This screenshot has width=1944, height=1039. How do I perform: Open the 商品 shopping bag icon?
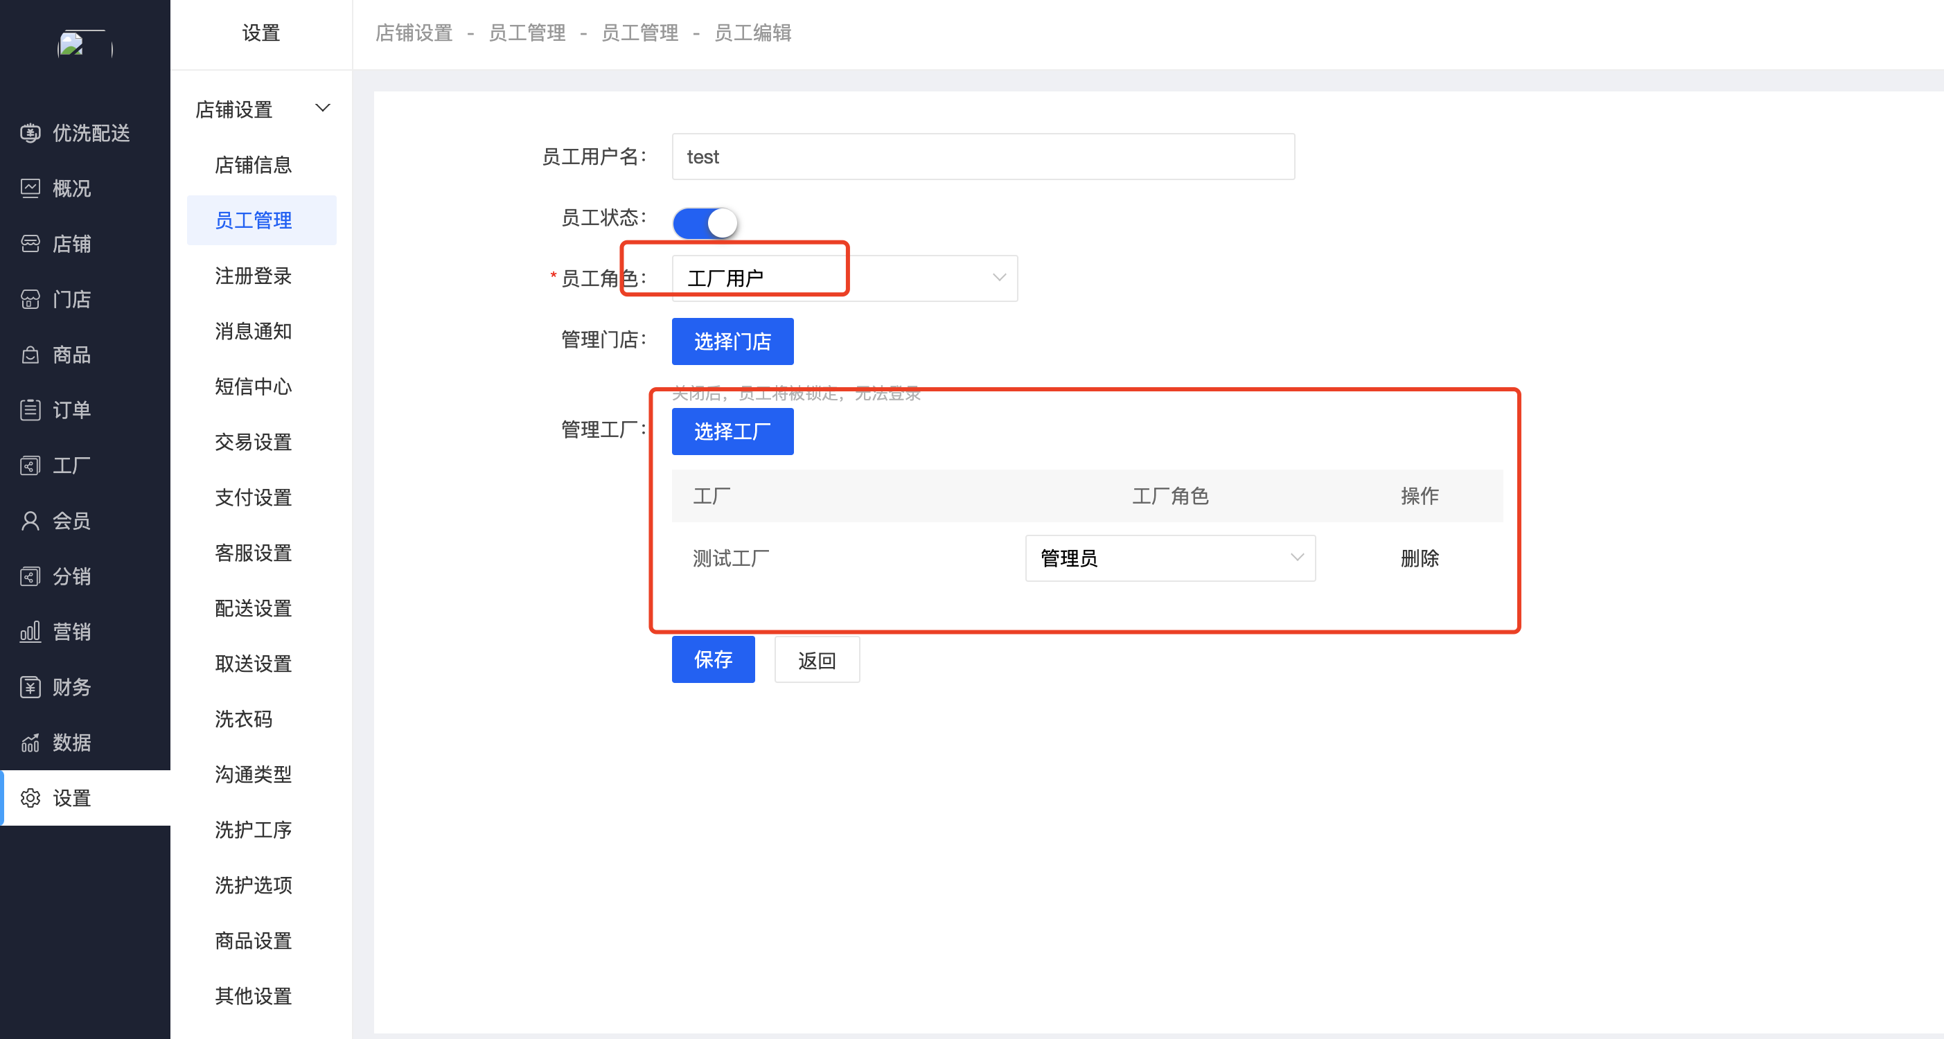(30, 355)
